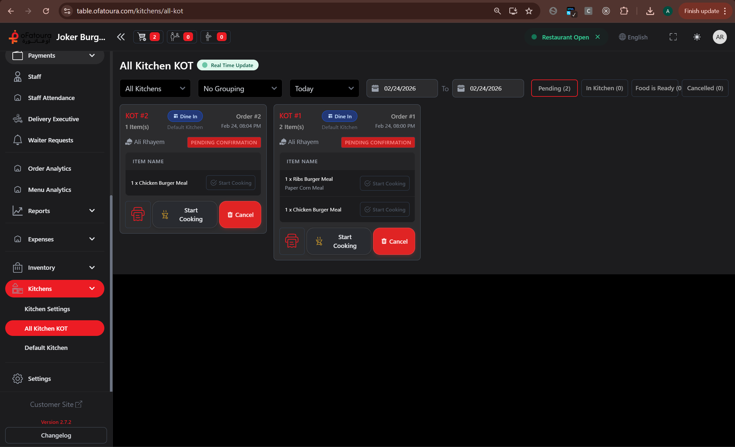Close the Restaurant Open status with the X
Viewport: 735px width, 447px height.
598,37
